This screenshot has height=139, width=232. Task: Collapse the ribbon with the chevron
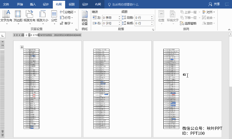coord(229,30)
